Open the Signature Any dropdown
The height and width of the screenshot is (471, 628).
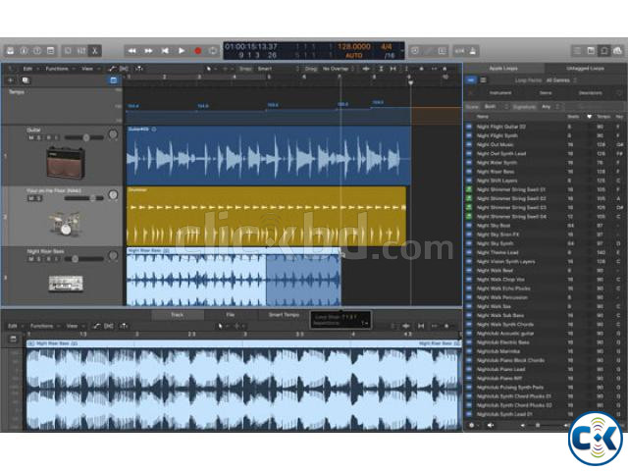tap(550, 107)
